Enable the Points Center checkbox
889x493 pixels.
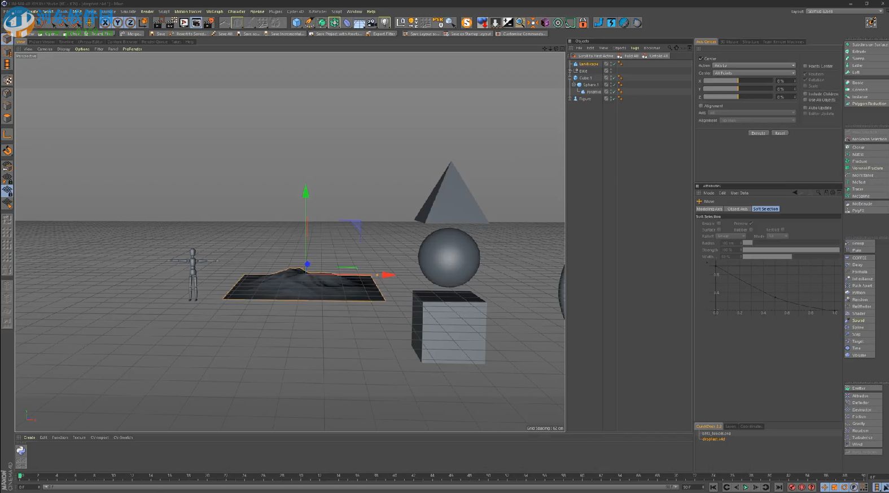[x=805, y=66]
